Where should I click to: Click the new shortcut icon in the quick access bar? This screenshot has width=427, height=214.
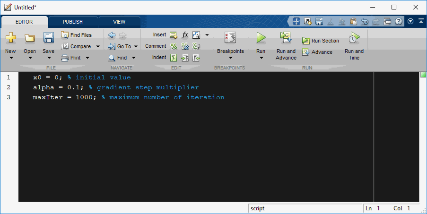tap(308, 21)
